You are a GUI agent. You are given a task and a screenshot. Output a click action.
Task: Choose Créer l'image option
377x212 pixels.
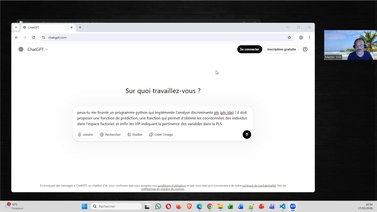coord(161,135)
